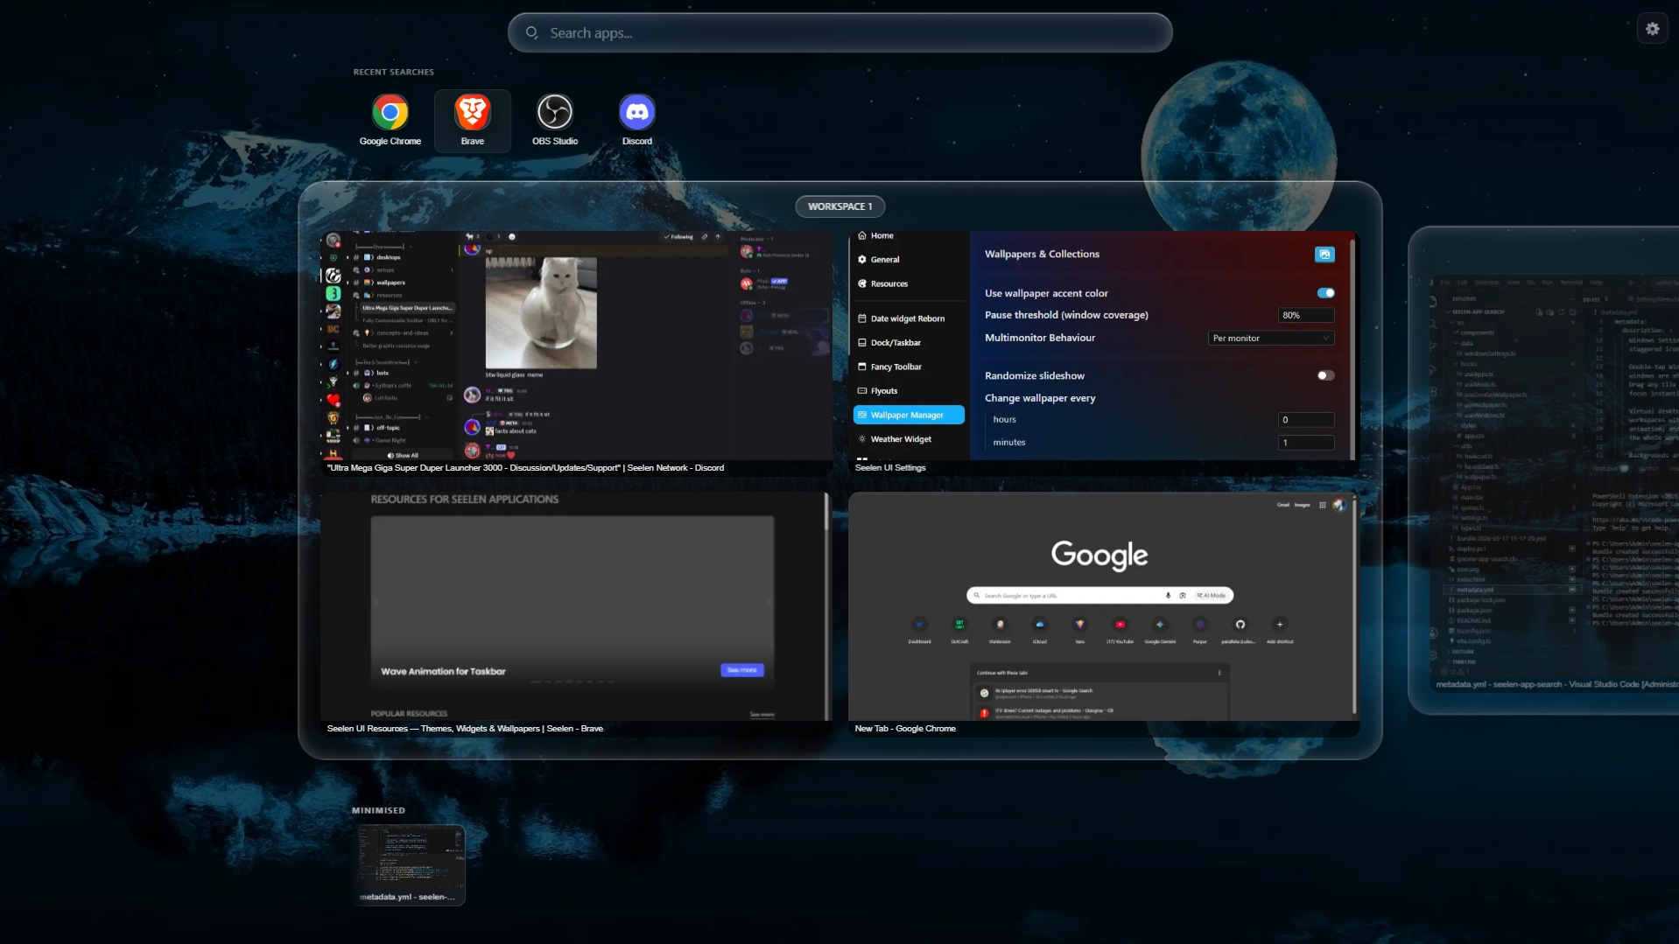Launch Brave from recent searches
This screenshot has width=1679, height=944.
472,121
